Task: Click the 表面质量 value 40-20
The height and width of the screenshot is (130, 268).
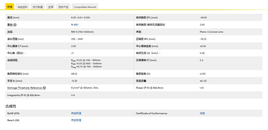Action: (x=203, y=81)
